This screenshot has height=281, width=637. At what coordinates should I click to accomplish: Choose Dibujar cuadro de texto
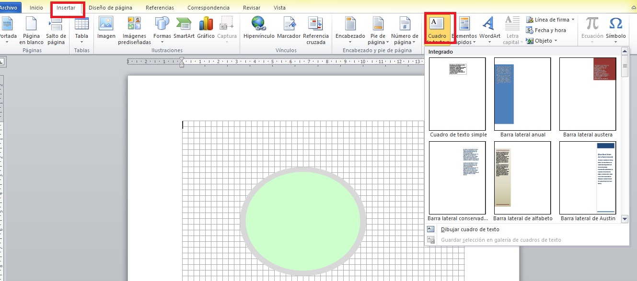(x=470, y=229)
